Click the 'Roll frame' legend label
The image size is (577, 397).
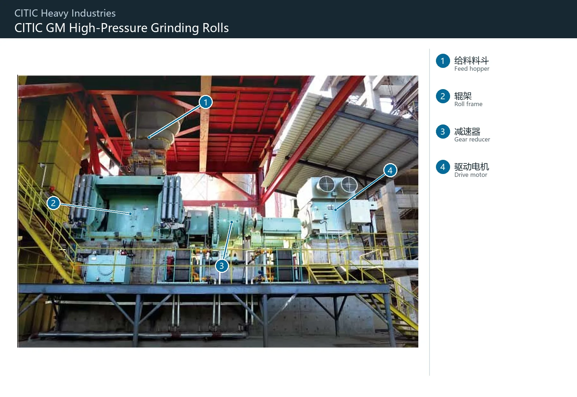[x=468, y=104]
